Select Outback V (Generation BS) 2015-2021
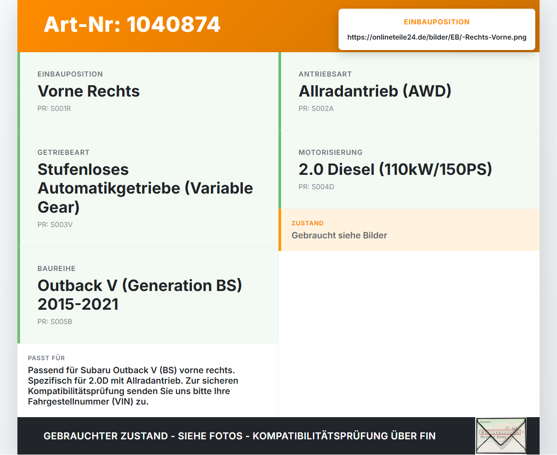 pyautogui.click(x=140, y=294)
